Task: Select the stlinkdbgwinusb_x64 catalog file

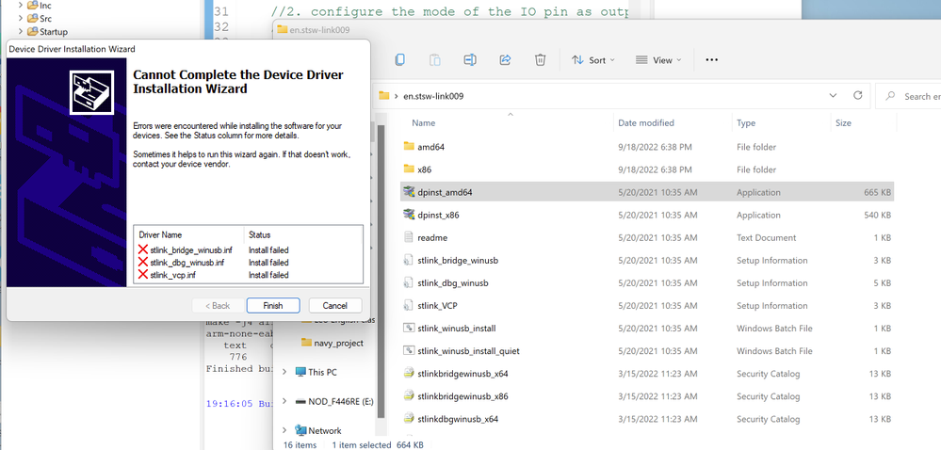Action: pos(647,419)
